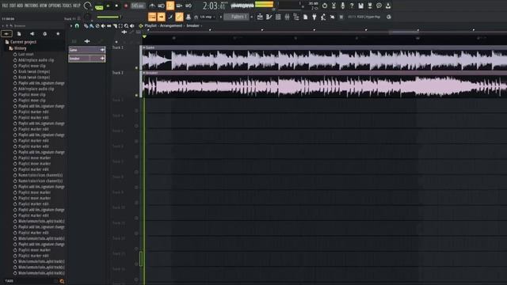Select the Slip tool in playlist toolbar
The width and height of the screenshot is (507, 285).
coord(109,26)
